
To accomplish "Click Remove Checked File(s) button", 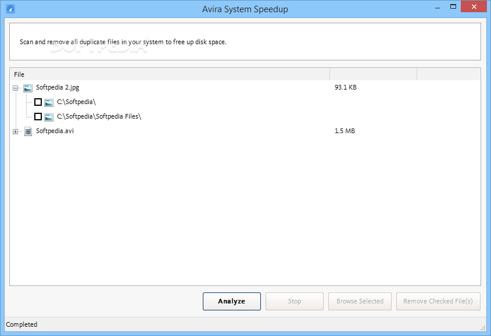I will [x=438, y=301].
